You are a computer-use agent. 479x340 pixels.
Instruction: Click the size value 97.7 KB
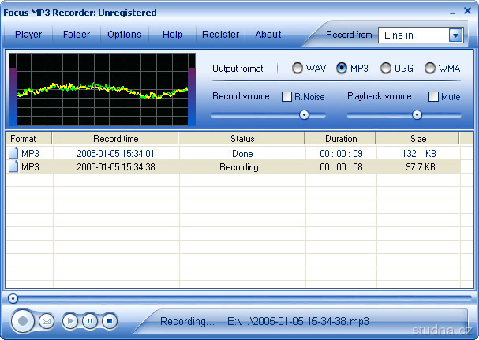point(421,167)
